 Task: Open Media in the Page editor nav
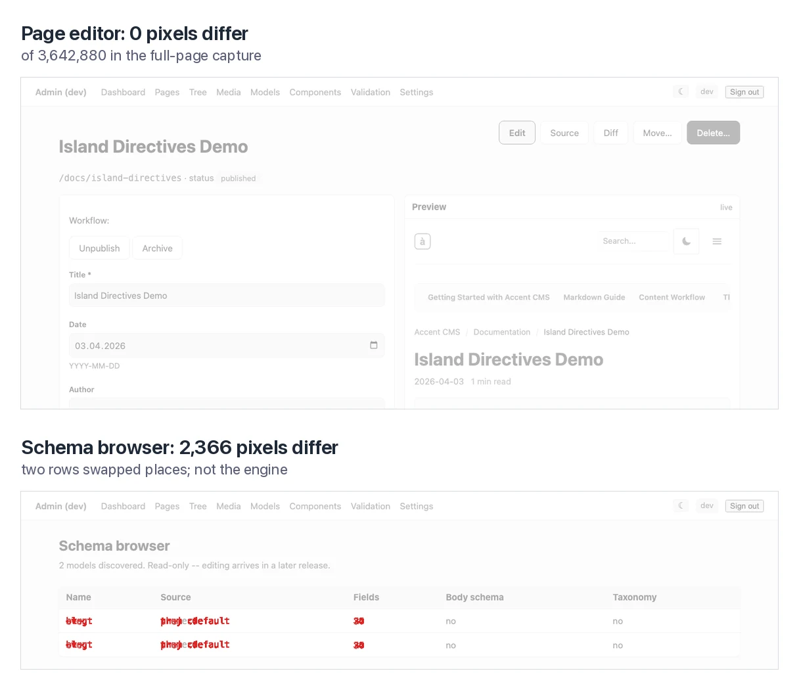tap(229, 92)
